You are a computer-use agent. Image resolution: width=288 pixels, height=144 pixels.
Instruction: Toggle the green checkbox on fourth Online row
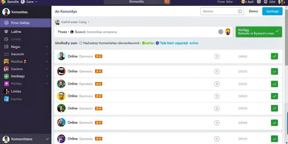(274, 96)
